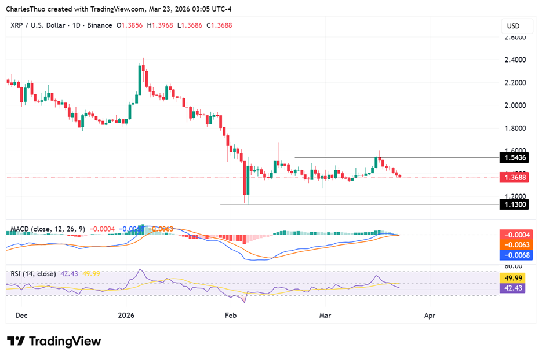Viewport: 542px width, 359px height.
Task: Click the 1.5436 resistance price label
Action: click(x=515, y=157)
